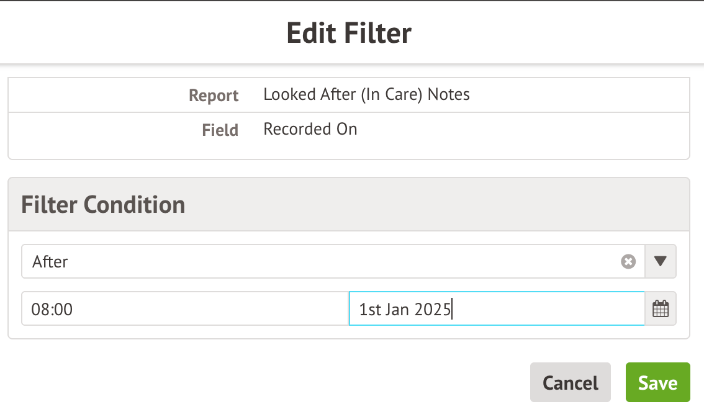The image size is (704, 417).
Task: Click the 'Recorded On' field value
Action: 310,129
